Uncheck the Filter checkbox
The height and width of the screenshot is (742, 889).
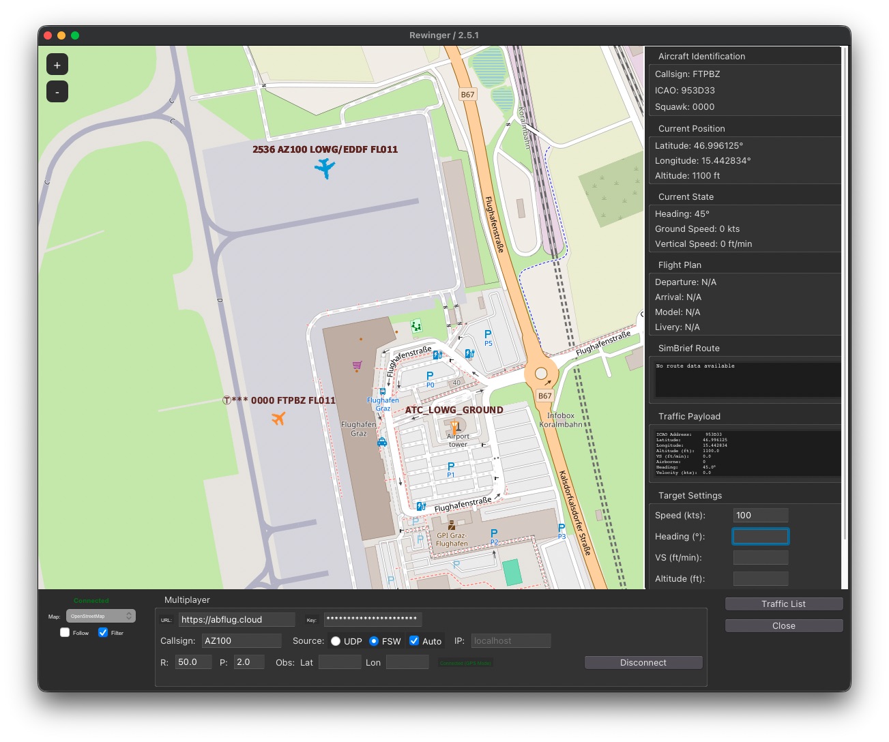click(103, 633)
